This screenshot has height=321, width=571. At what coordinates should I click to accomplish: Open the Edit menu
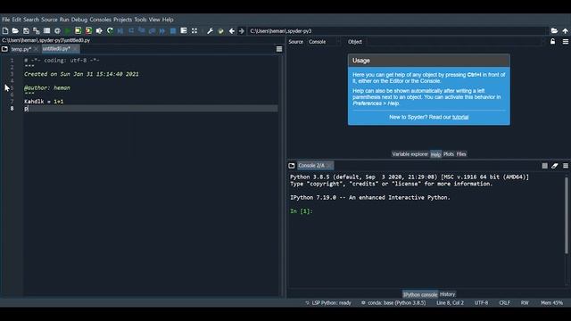pos(16,20)
